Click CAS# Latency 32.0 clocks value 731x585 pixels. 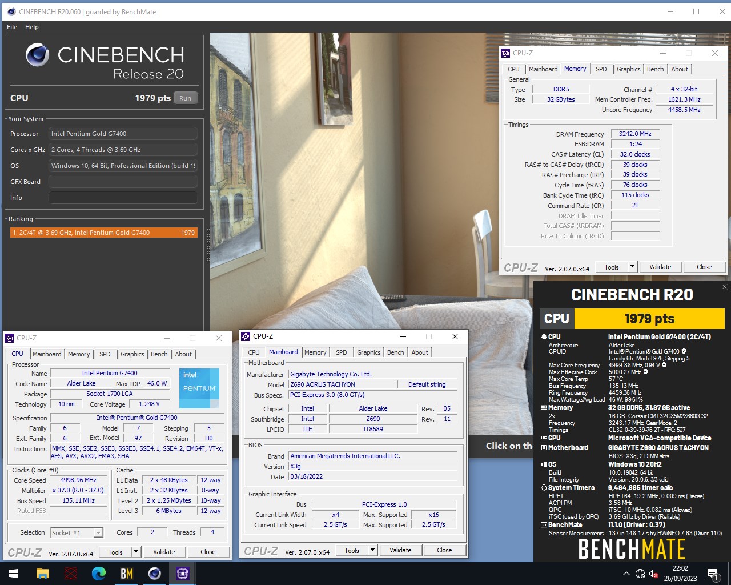click(x=635, y=154)
